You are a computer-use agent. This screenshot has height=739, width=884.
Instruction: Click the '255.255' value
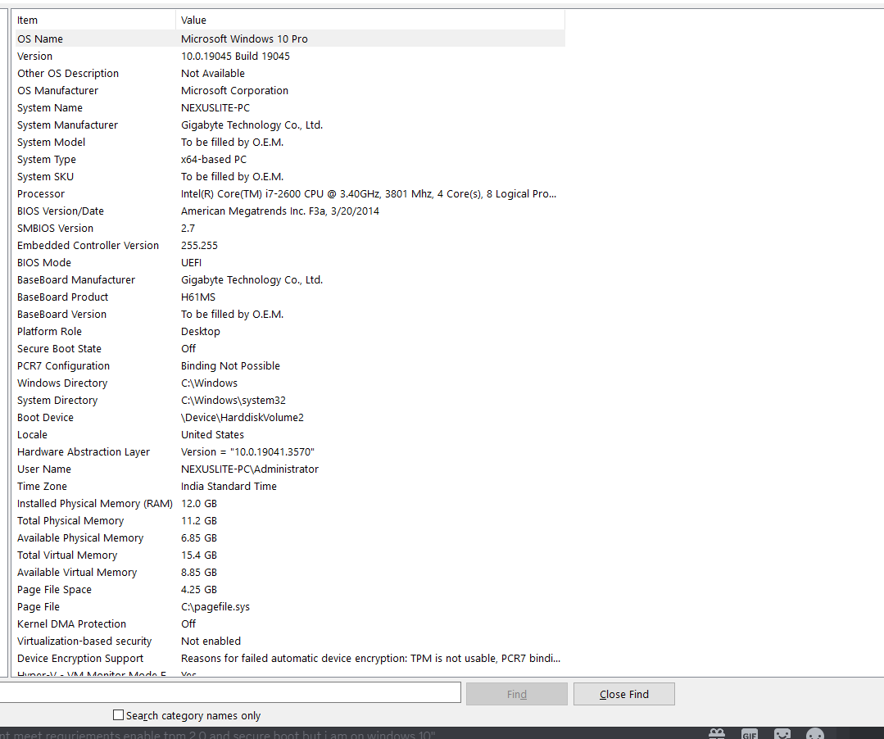coord(199,245)
